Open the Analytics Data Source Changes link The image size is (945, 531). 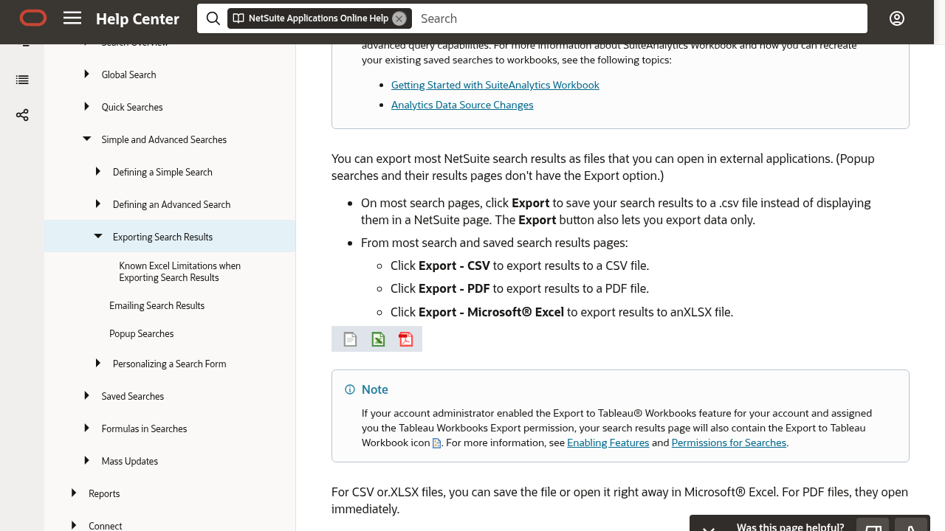coord(462,105)
